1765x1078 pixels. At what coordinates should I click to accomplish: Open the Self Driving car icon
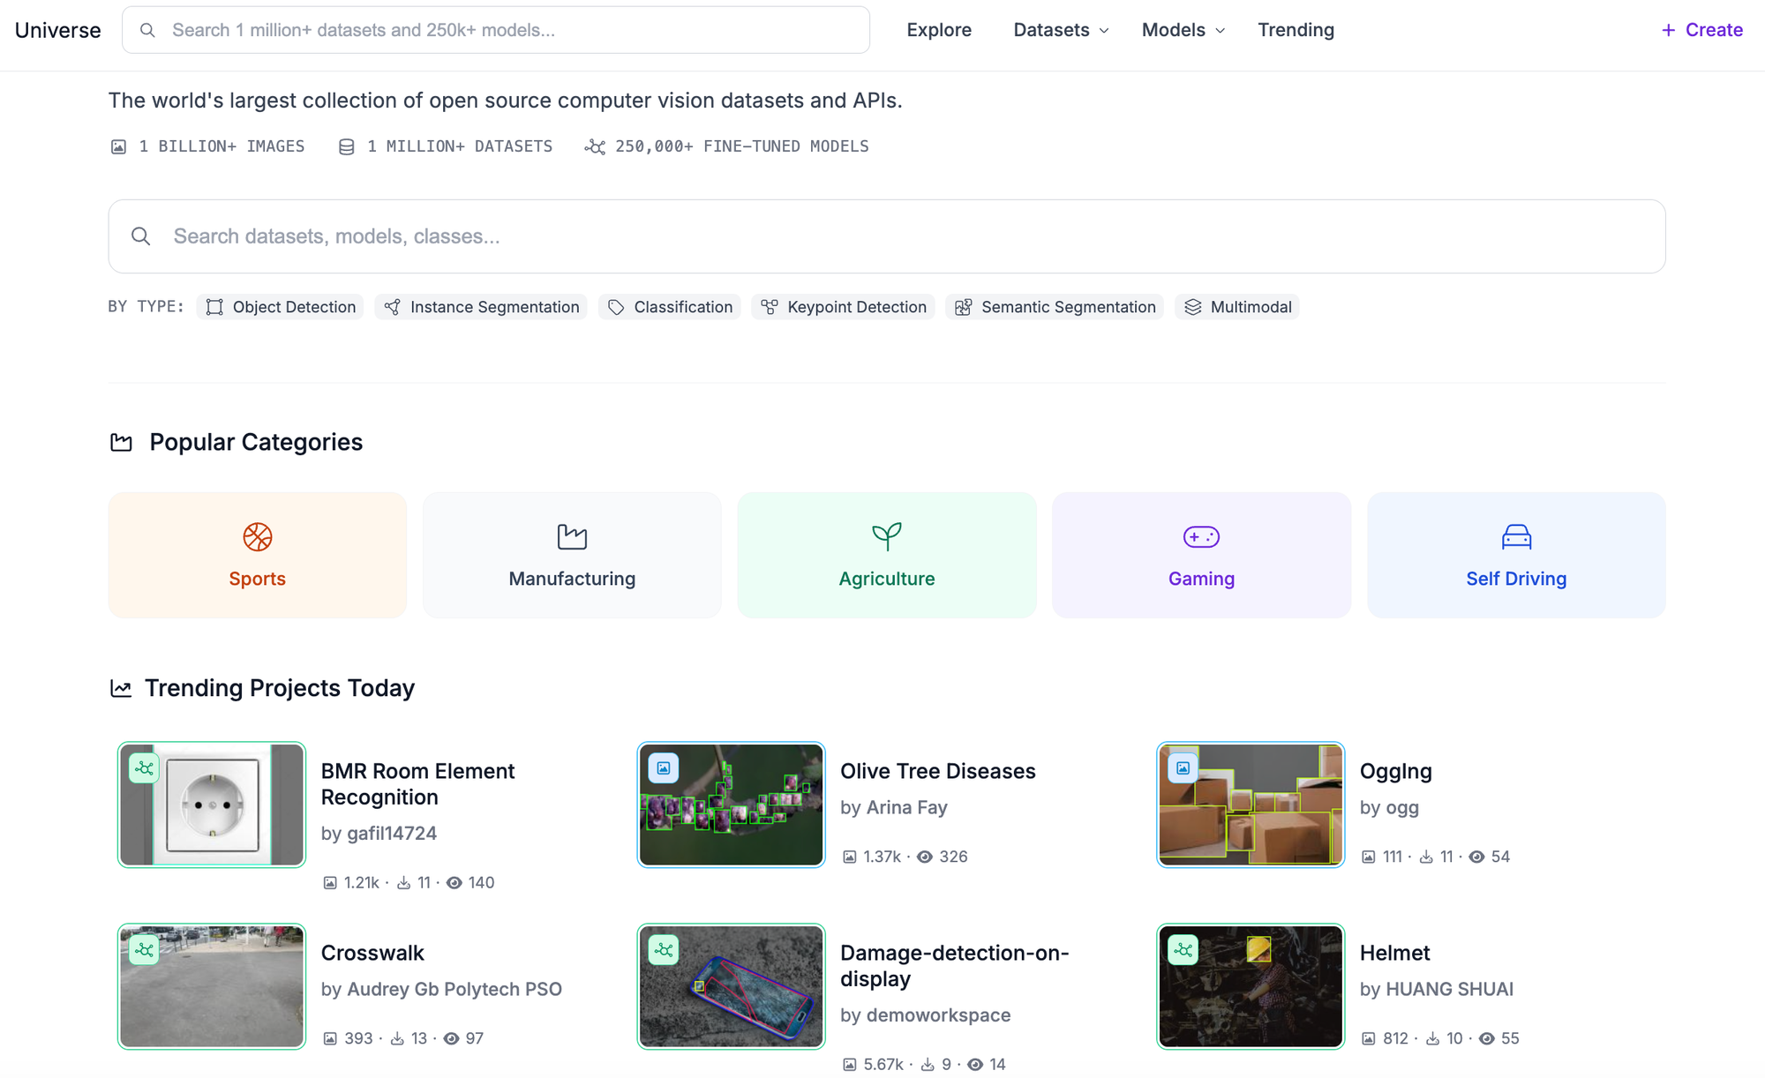coord(1516,536)
